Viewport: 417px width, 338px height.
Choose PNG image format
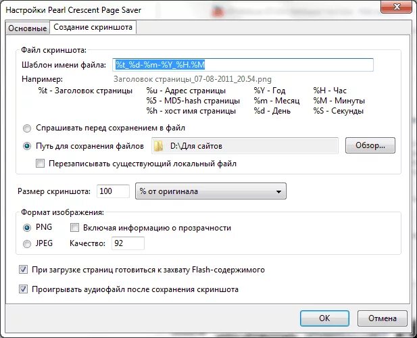tap(27, 228)
